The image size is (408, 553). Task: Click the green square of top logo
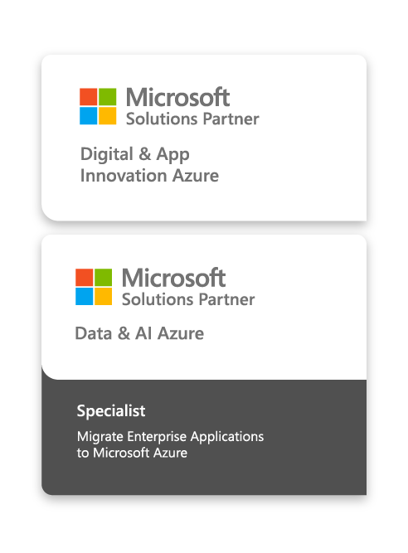(x=107, y=97)
